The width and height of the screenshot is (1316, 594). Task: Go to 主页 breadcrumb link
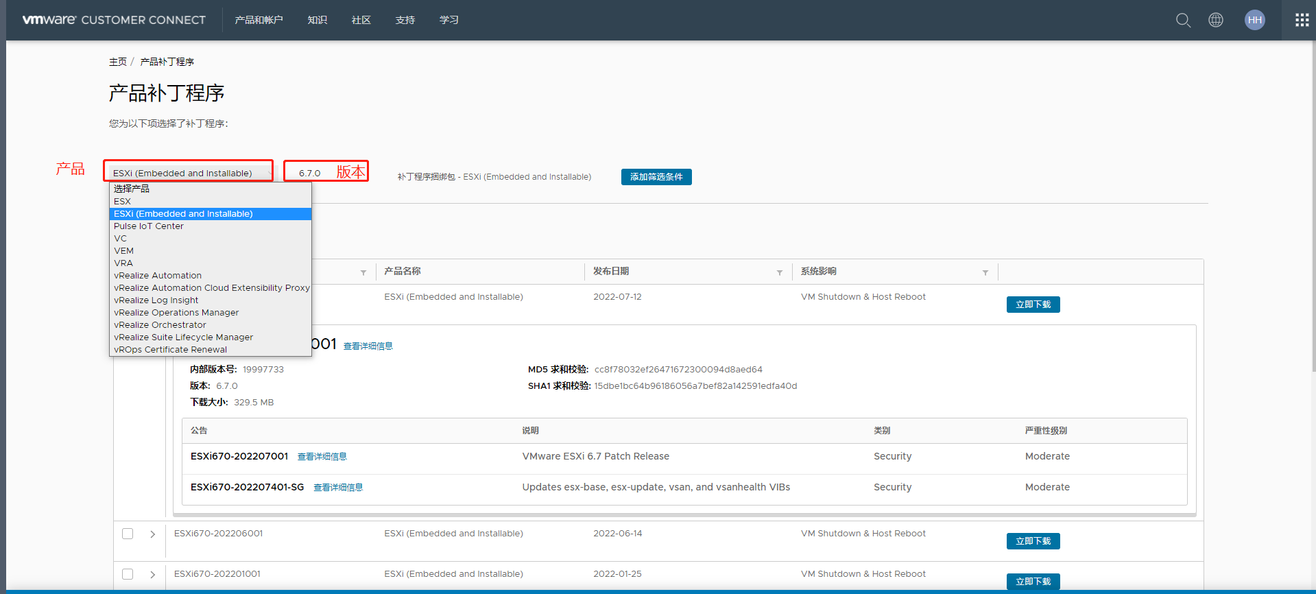(118, 62)
